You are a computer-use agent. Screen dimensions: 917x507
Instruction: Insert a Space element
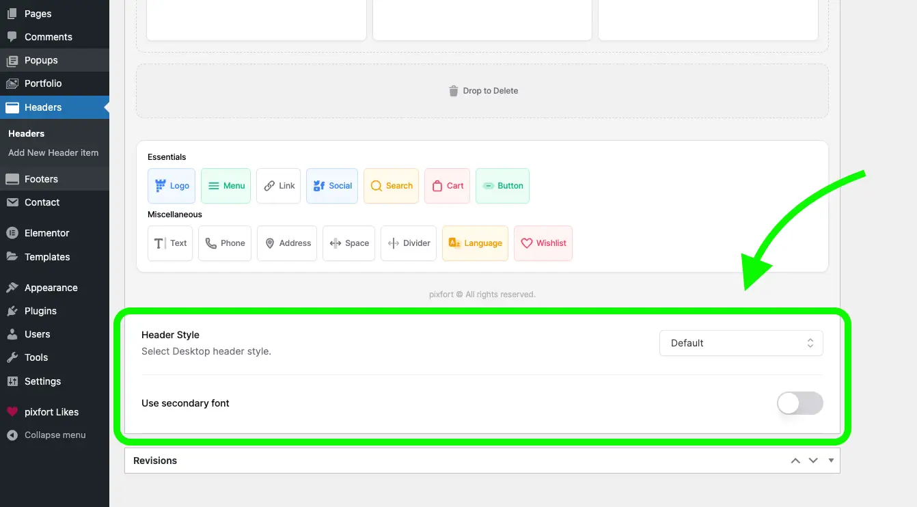348,243
